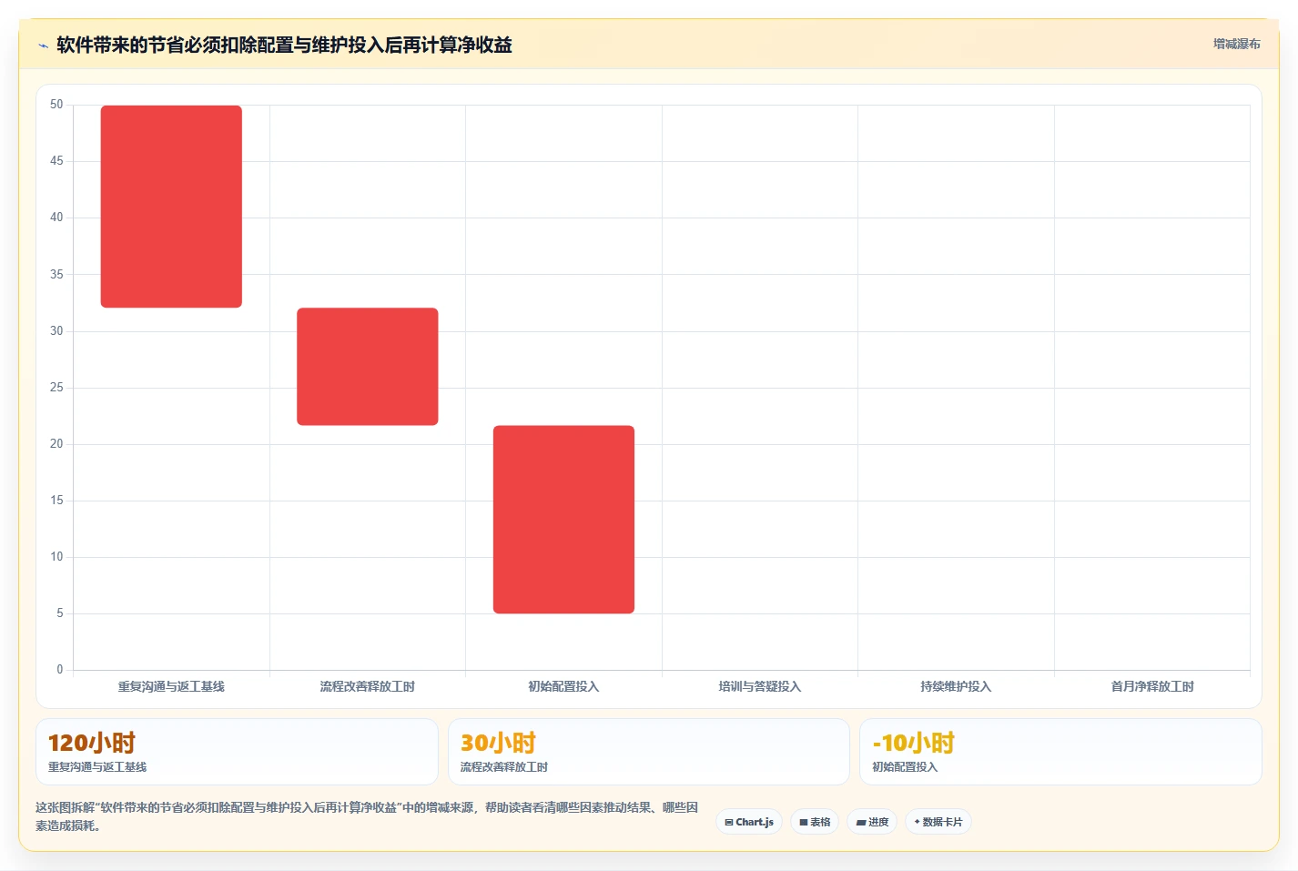Click the 增减瀑布 label in the header
This screenshot has width=1298, height=871.
coord(1236,44)
